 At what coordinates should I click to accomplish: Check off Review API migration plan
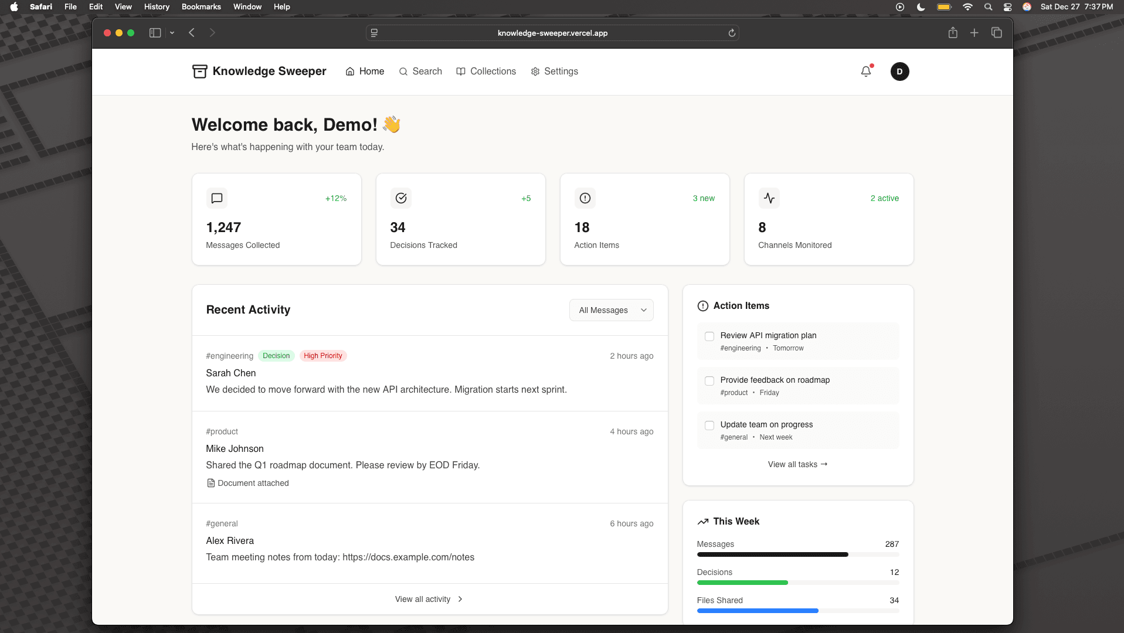click(709, 336)
